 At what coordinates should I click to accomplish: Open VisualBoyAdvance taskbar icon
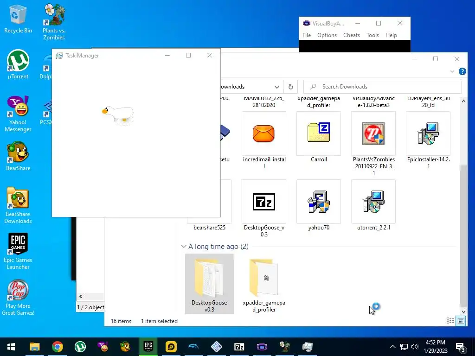(x=262, y=347)
